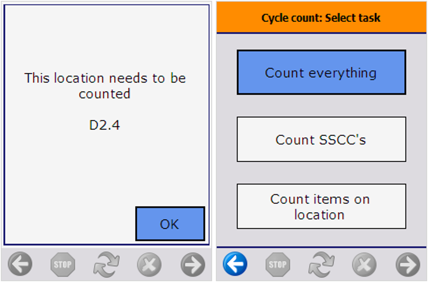Viewport: 428px width, 282px height.
Task: Click the highlighted Count everything selection
Action: click(x=321, y=72)
